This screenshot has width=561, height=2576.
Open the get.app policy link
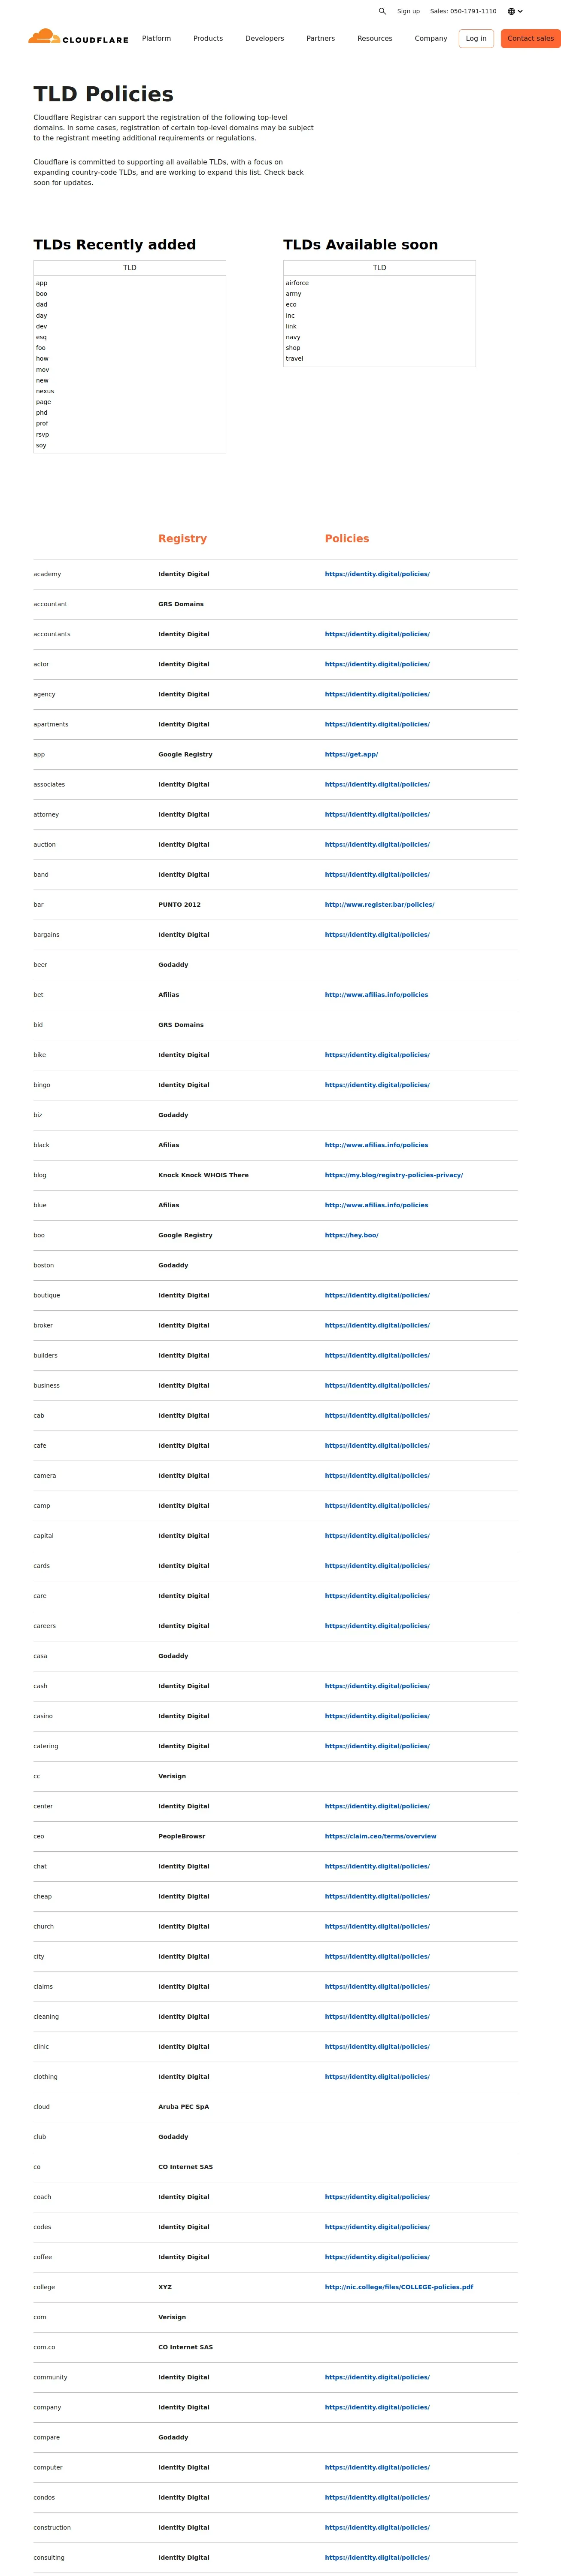pyautogui.click(x=351, y=754)
